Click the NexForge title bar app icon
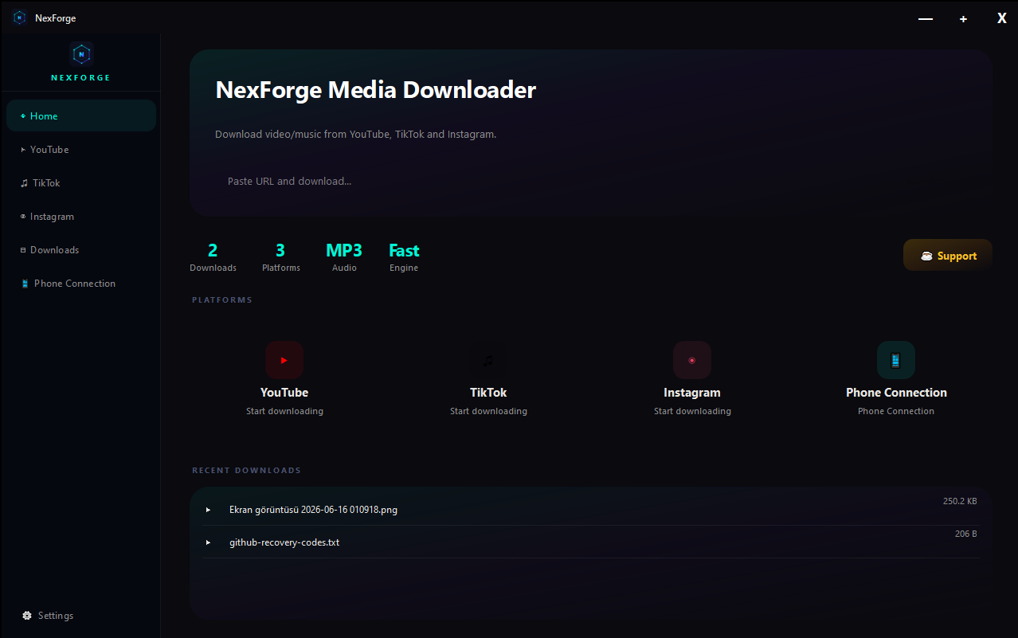This screenshot has width=1018, height=638. tap(19, 18)
